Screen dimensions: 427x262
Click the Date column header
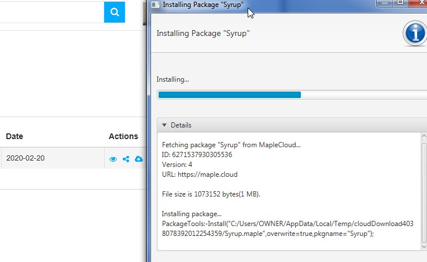14,136
